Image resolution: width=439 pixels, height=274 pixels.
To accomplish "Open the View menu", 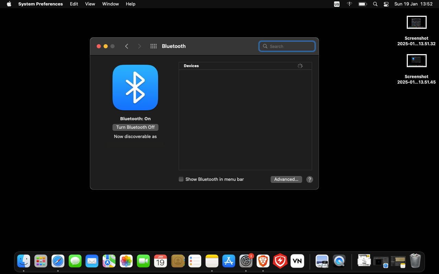I will pos(90,4).
